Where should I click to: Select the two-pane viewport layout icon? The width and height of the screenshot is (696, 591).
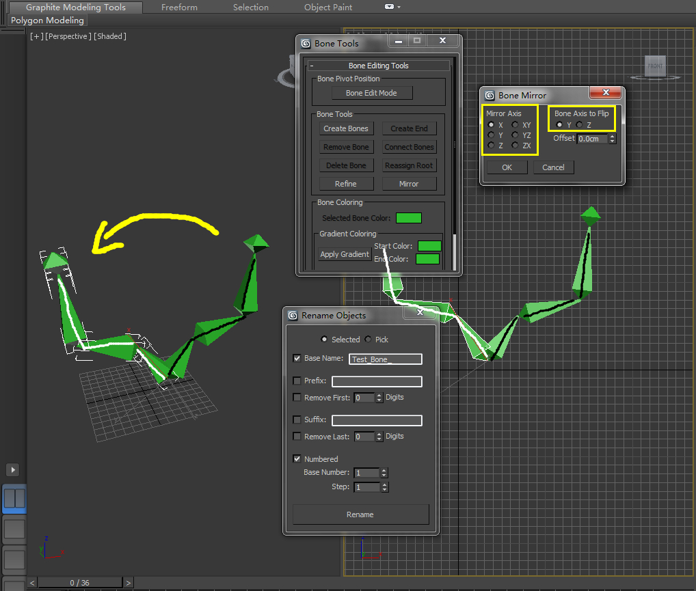click(x=14, y=498)
